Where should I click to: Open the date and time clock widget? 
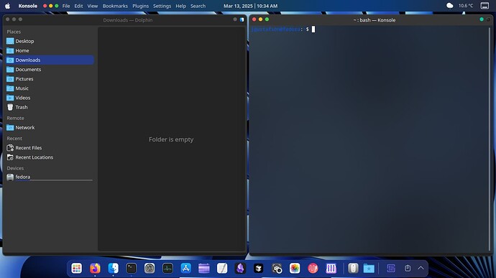(251, 6)
